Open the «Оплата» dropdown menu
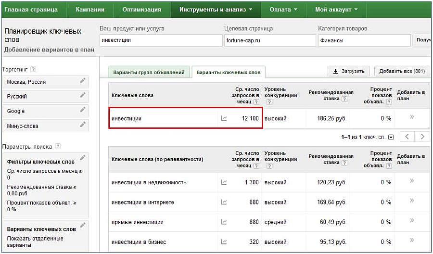 [283, 10]
